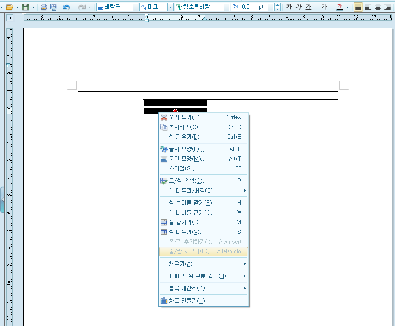Viewport: 395px width, 326px height.
Task: Select justify paragraph alignment
Action: click(x=358, y=7)
